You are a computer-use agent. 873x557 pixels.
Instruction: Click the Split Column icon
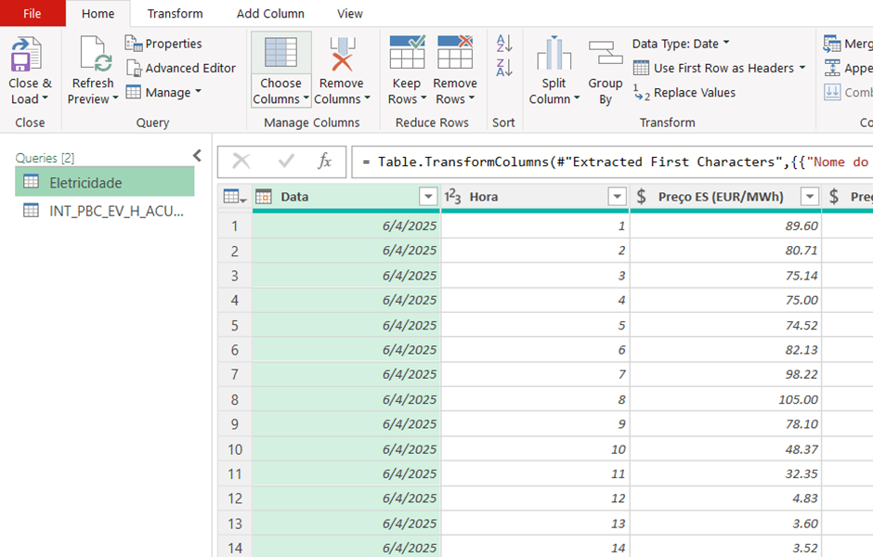click(x=554, y=55)
